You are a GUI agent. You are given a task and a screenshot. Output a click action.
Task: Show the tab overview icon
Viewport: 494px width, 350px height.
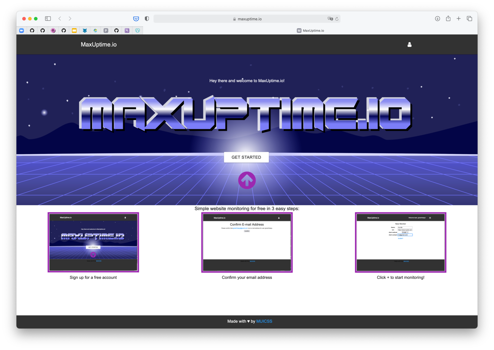pyautogui.click(x=469, y=19)
